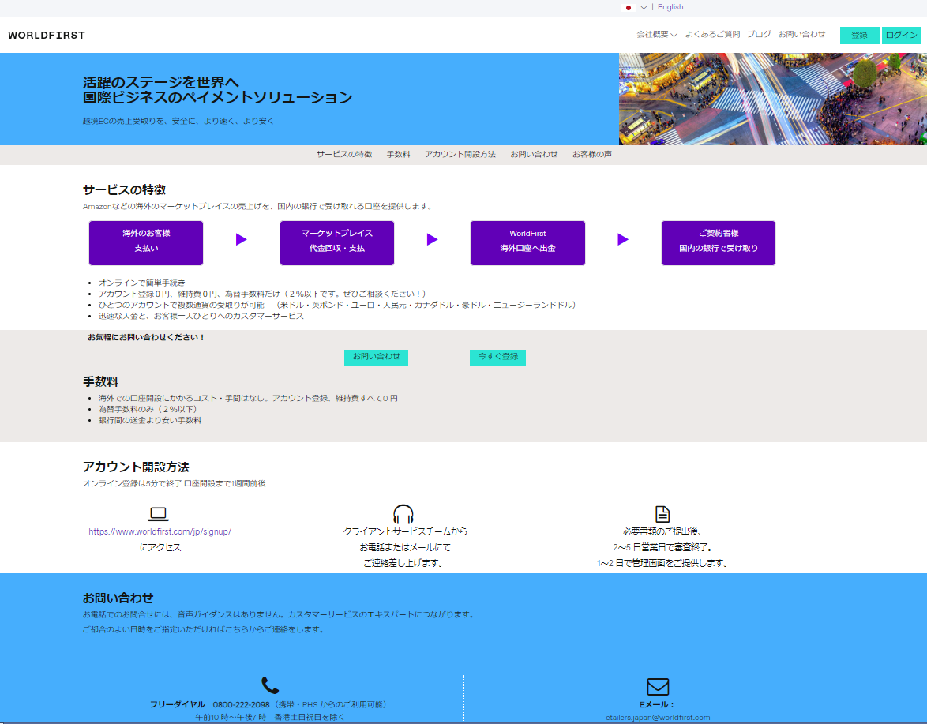Screen dimensions: 927x724
Task: Jump to サービスの特徴 section tab
Action: click(344, 154)
